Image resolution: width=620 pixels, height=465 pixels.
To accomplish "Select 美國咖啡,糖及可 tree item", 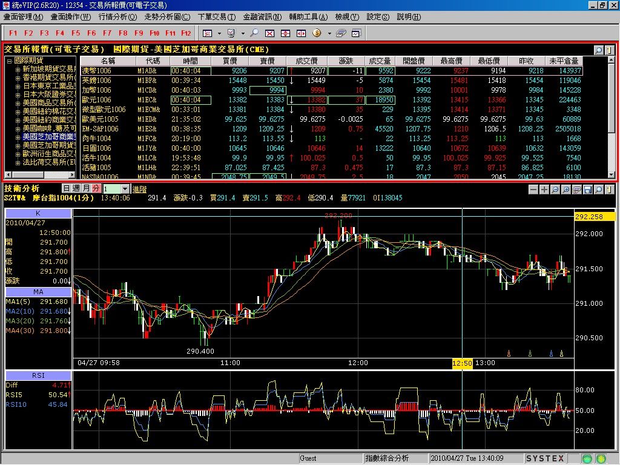I will point(48,128).
